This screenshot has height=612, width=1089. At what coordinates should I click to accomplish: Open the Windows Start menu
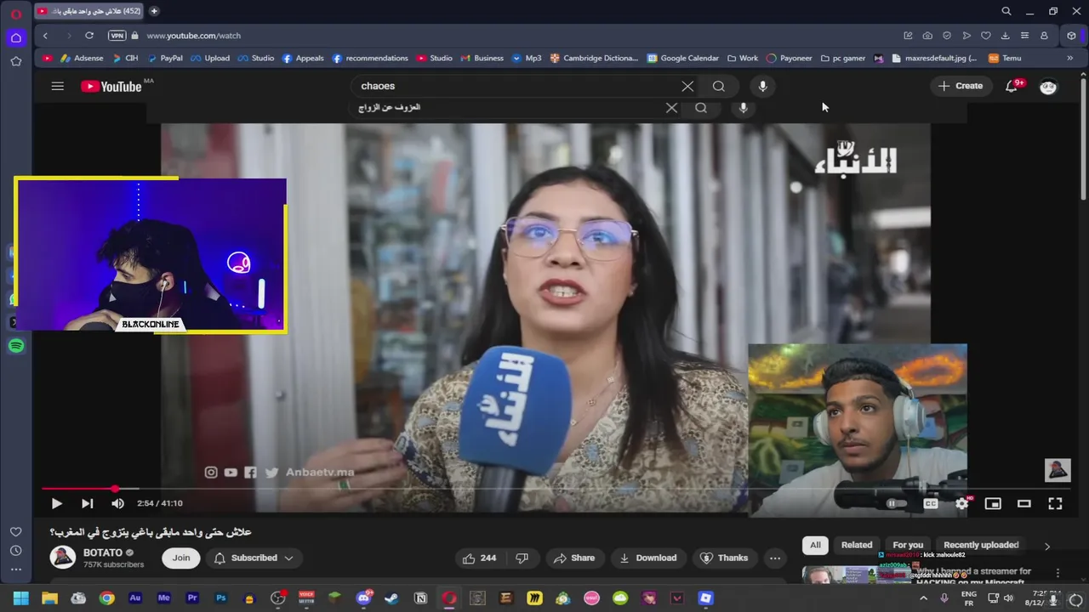tap(20, 598)
